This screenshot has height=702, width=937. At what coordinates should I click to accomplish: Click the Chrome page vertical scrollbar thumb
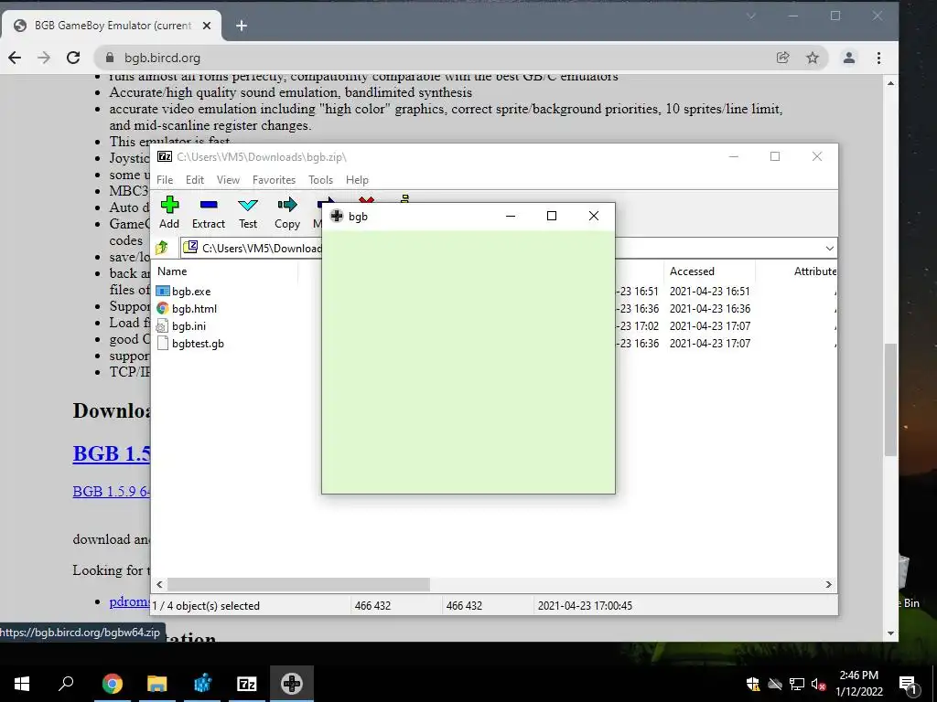tap(890, 399)
